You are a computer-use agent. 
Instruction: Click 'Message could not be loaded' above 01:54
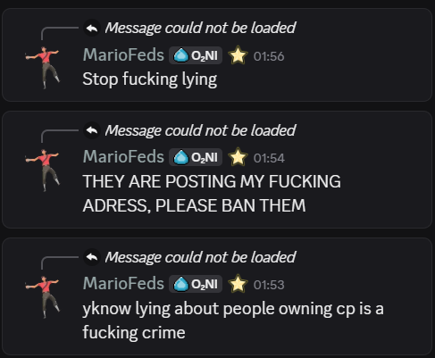[200, 130]
